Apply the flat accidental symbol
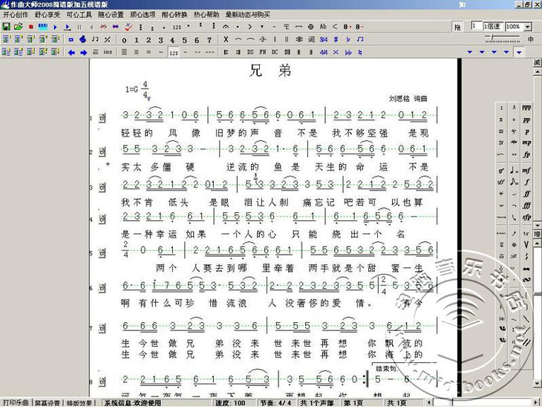 point(348,39)
